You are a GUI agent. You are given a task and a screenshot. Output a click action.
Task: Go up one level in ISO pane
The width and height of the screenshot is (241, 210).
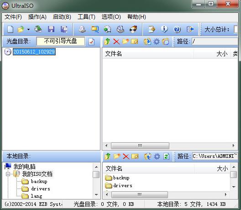[x=107, y=42]
